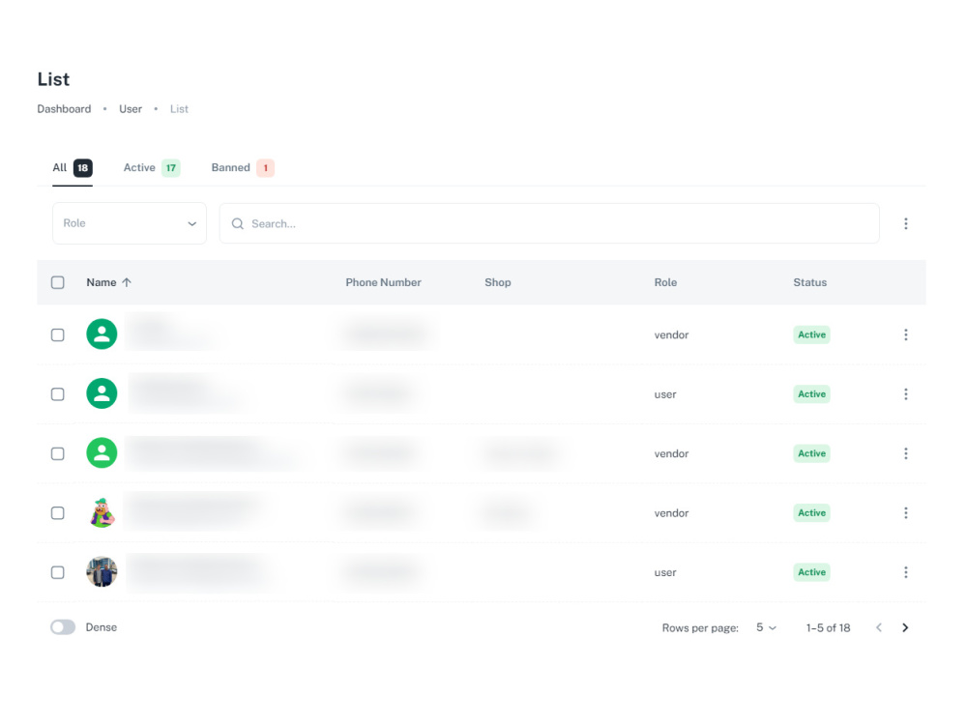Image resolution: width=967 pixels, height=725 pixels.
Task: Click 'user' role in second row
Action: [x=665, y=394]
